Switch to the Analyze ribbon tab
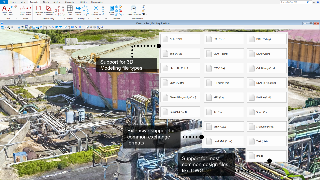The image size is (320, 180). [x=57, y=2]
